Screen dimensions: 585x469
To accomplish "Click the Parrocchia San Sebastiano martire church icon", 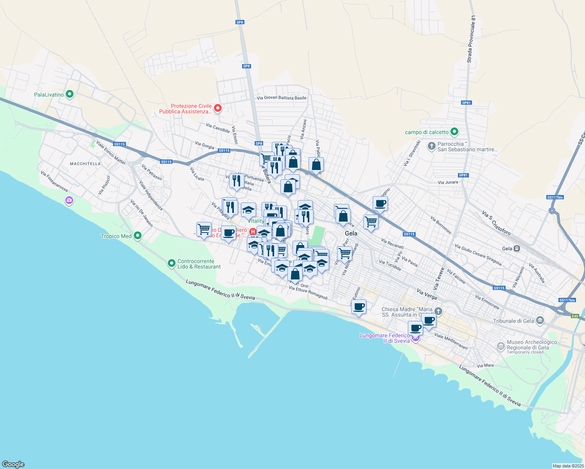I will (x=431, y=147).
